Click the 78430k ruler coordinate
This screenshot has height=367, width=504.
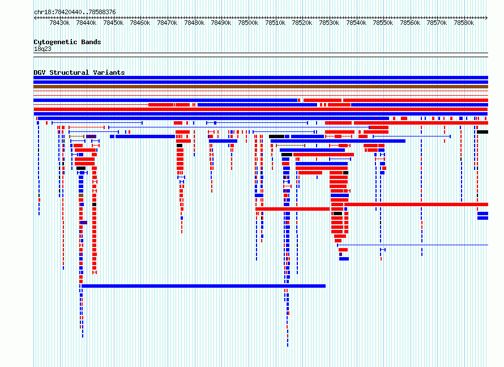pos(59,23)
